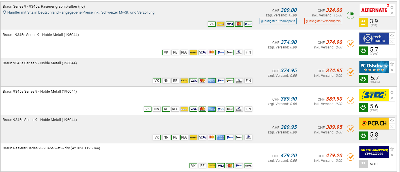
Task: Click the Alternate shop logo
Action: [374, 10]
